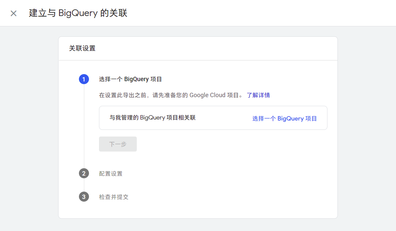Click the 建立与 BigQuery 的关联 page title

[x=78, y=13]
